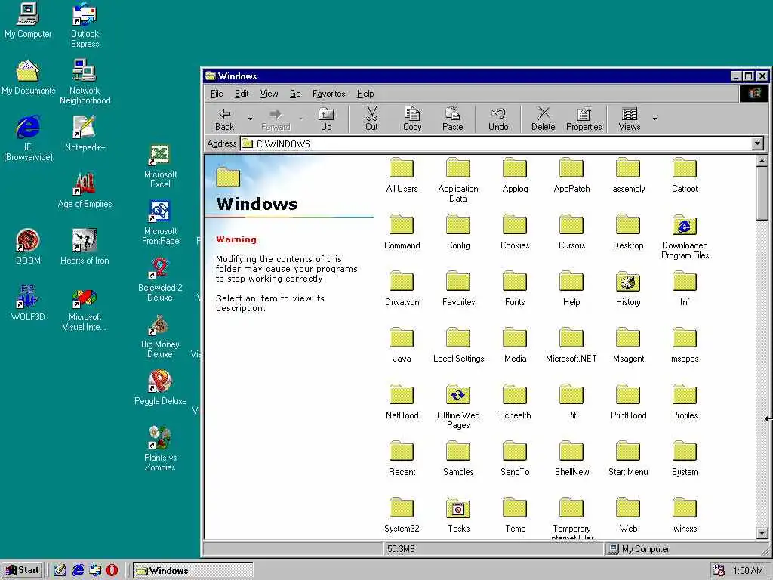Image resolution: width=773 pixels, height=580 pixels.
Task: Select Network Neighborhood desktop icon
Action: pos(85,82)
